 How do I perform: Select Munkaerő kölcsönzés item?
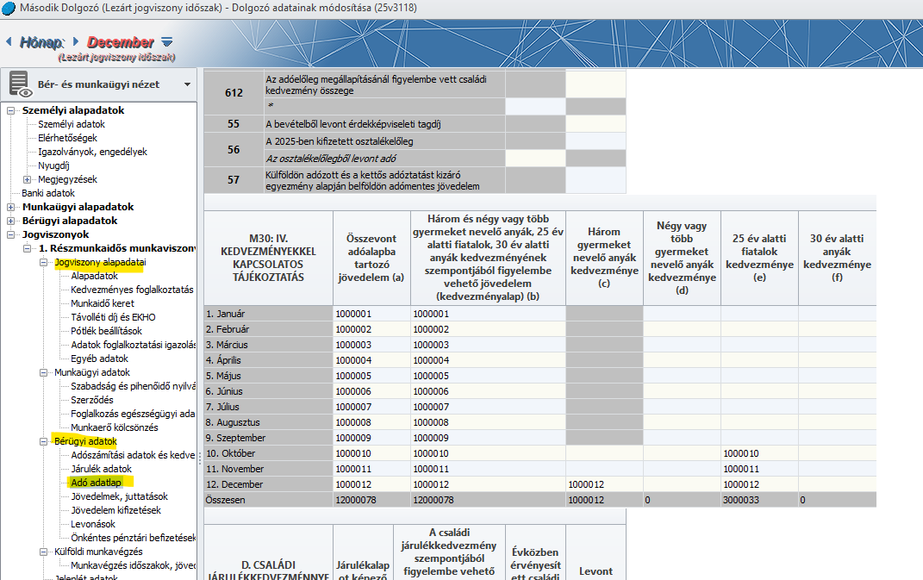click(x=115, y=427)
